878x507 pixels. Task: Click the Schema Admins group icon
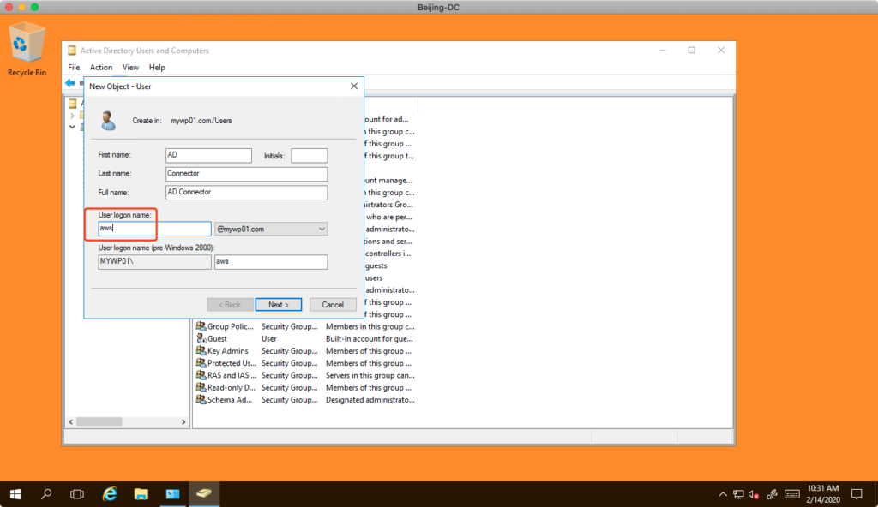201,400
